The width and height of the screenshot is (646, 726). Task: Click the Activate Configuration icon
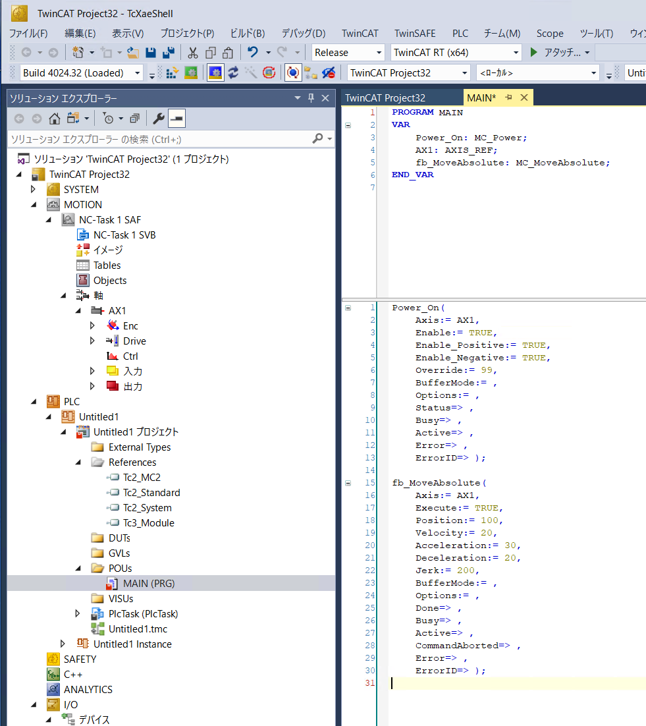[x=172, y=72]
